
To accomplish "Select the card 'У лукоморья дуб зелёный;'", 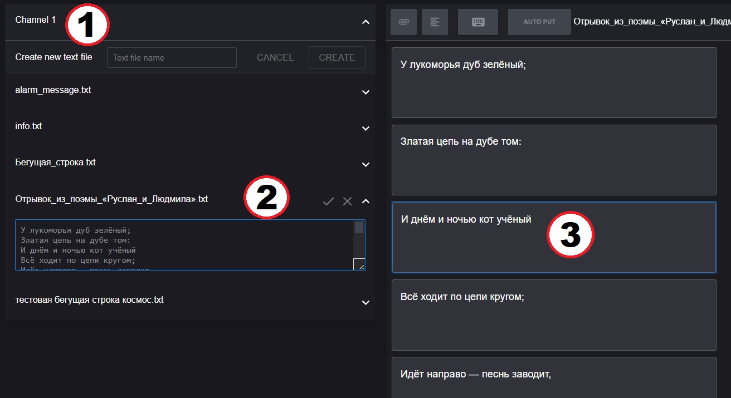I will [554, 82].
